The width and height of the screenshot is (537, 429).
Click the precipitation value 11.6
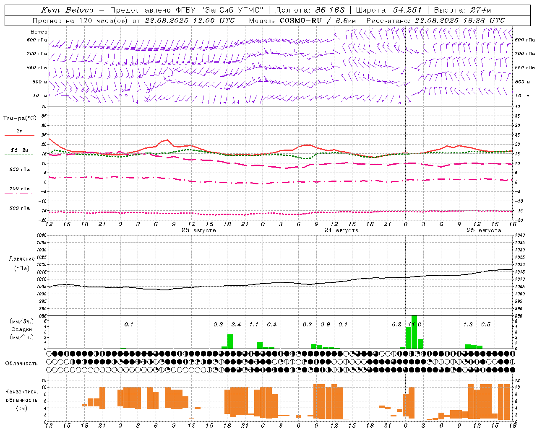(414, 325)
